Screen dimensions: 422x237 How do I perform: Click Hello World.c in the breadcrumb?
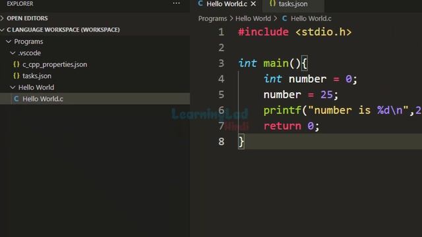click(311, 18)
